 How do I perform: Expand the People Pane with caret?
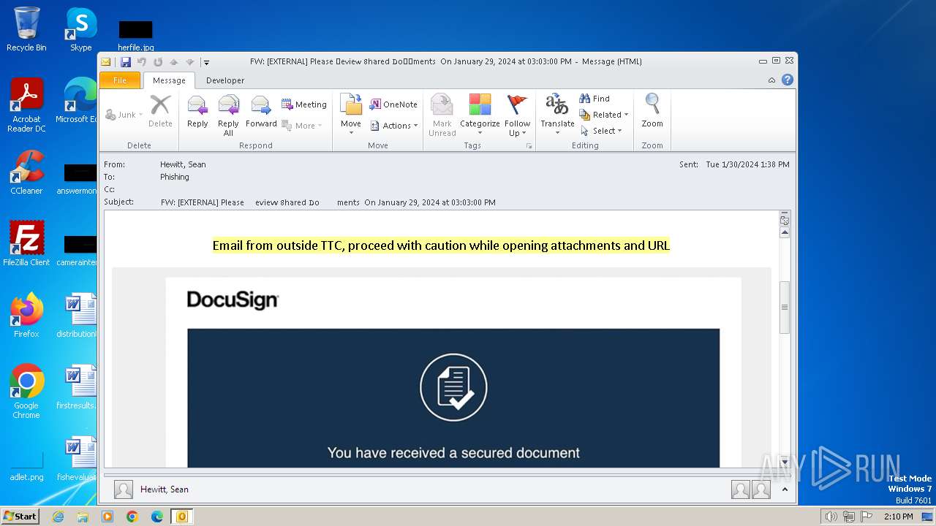785,489
